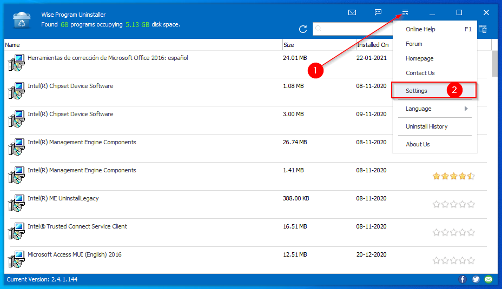Image resolution: width=502 pixels, height=289 pixels.
Task: Click the 22-01-2021 install date
Action: [x=372, y=58]
